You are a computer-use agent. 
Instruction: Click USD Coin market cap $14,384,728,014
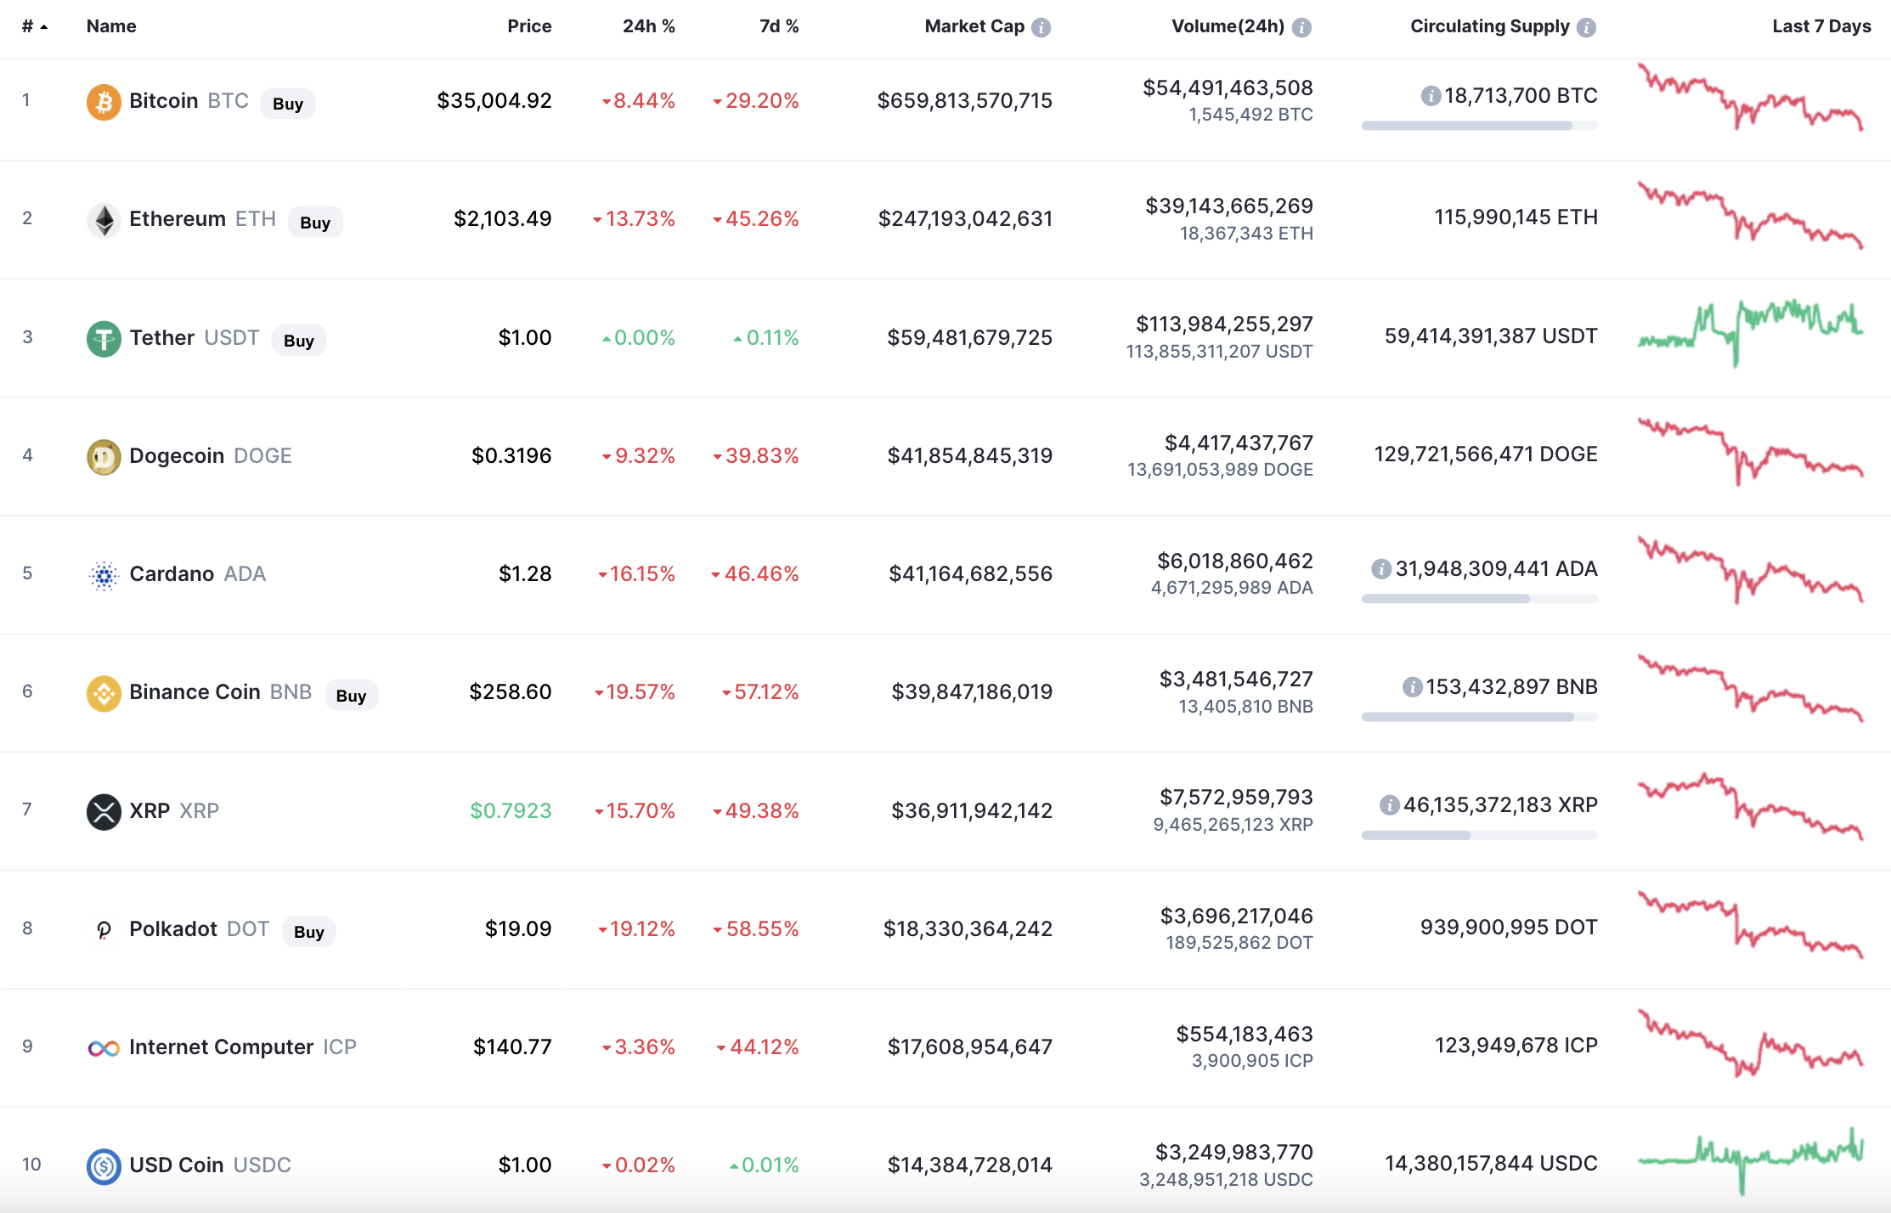tap(969, 1165)
